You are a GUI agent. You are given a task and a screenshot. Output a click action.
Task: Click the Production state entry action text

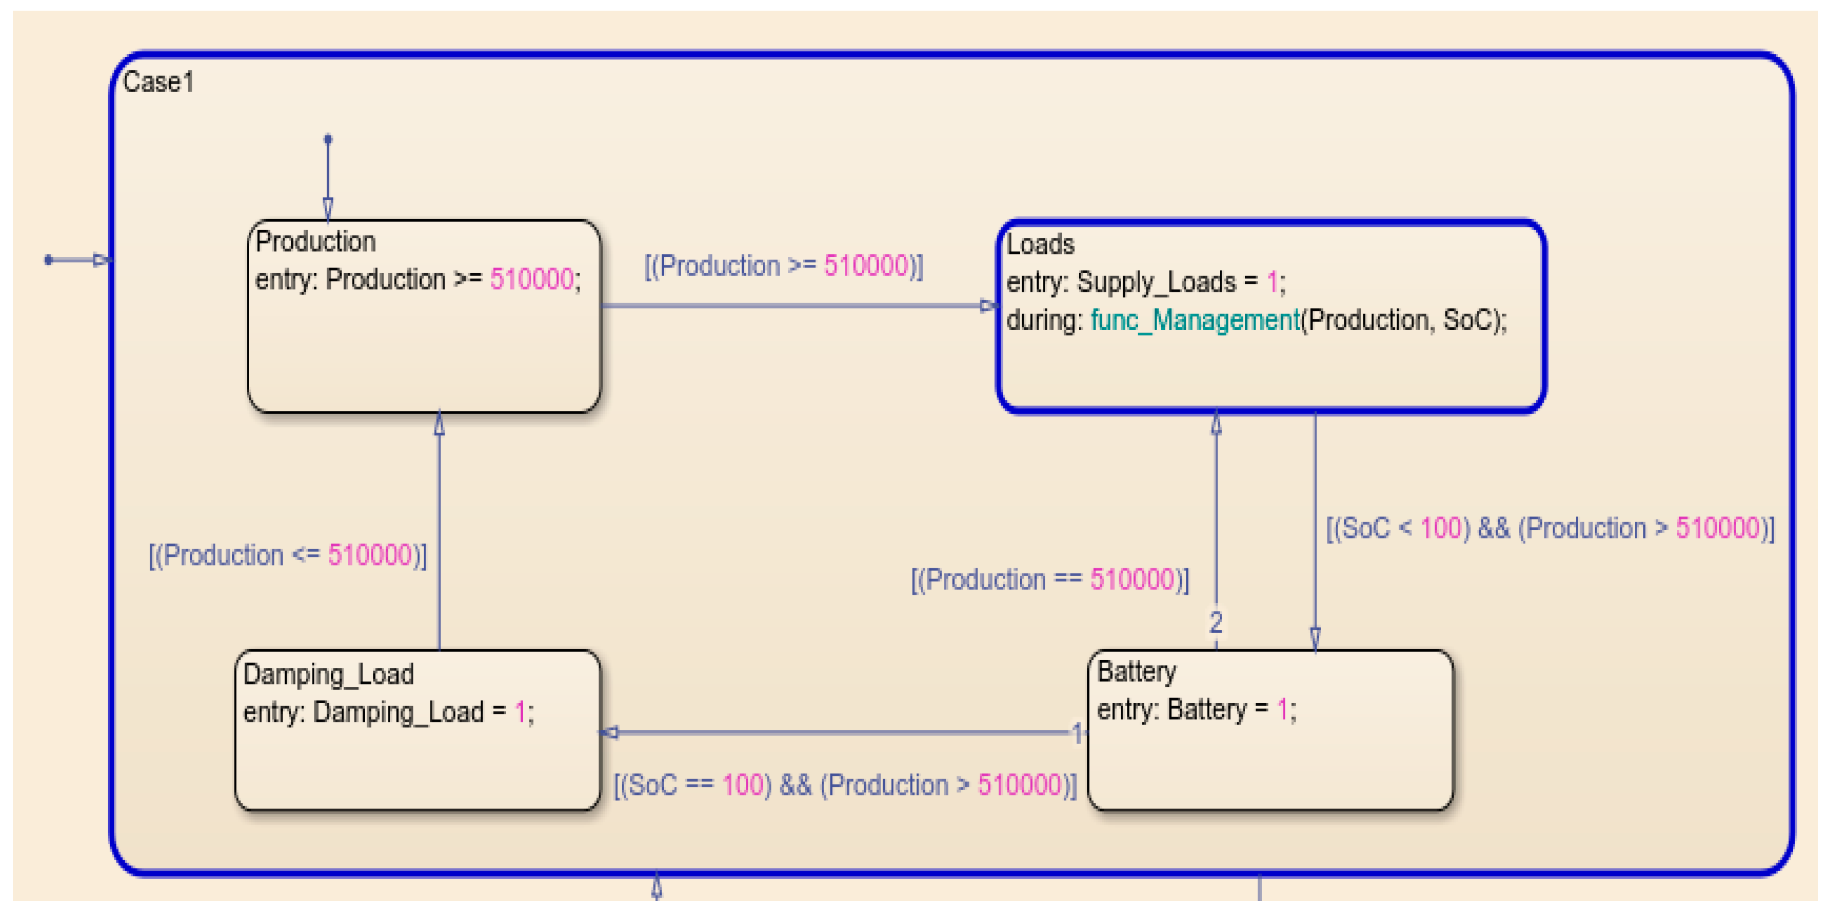pos(418,279)
